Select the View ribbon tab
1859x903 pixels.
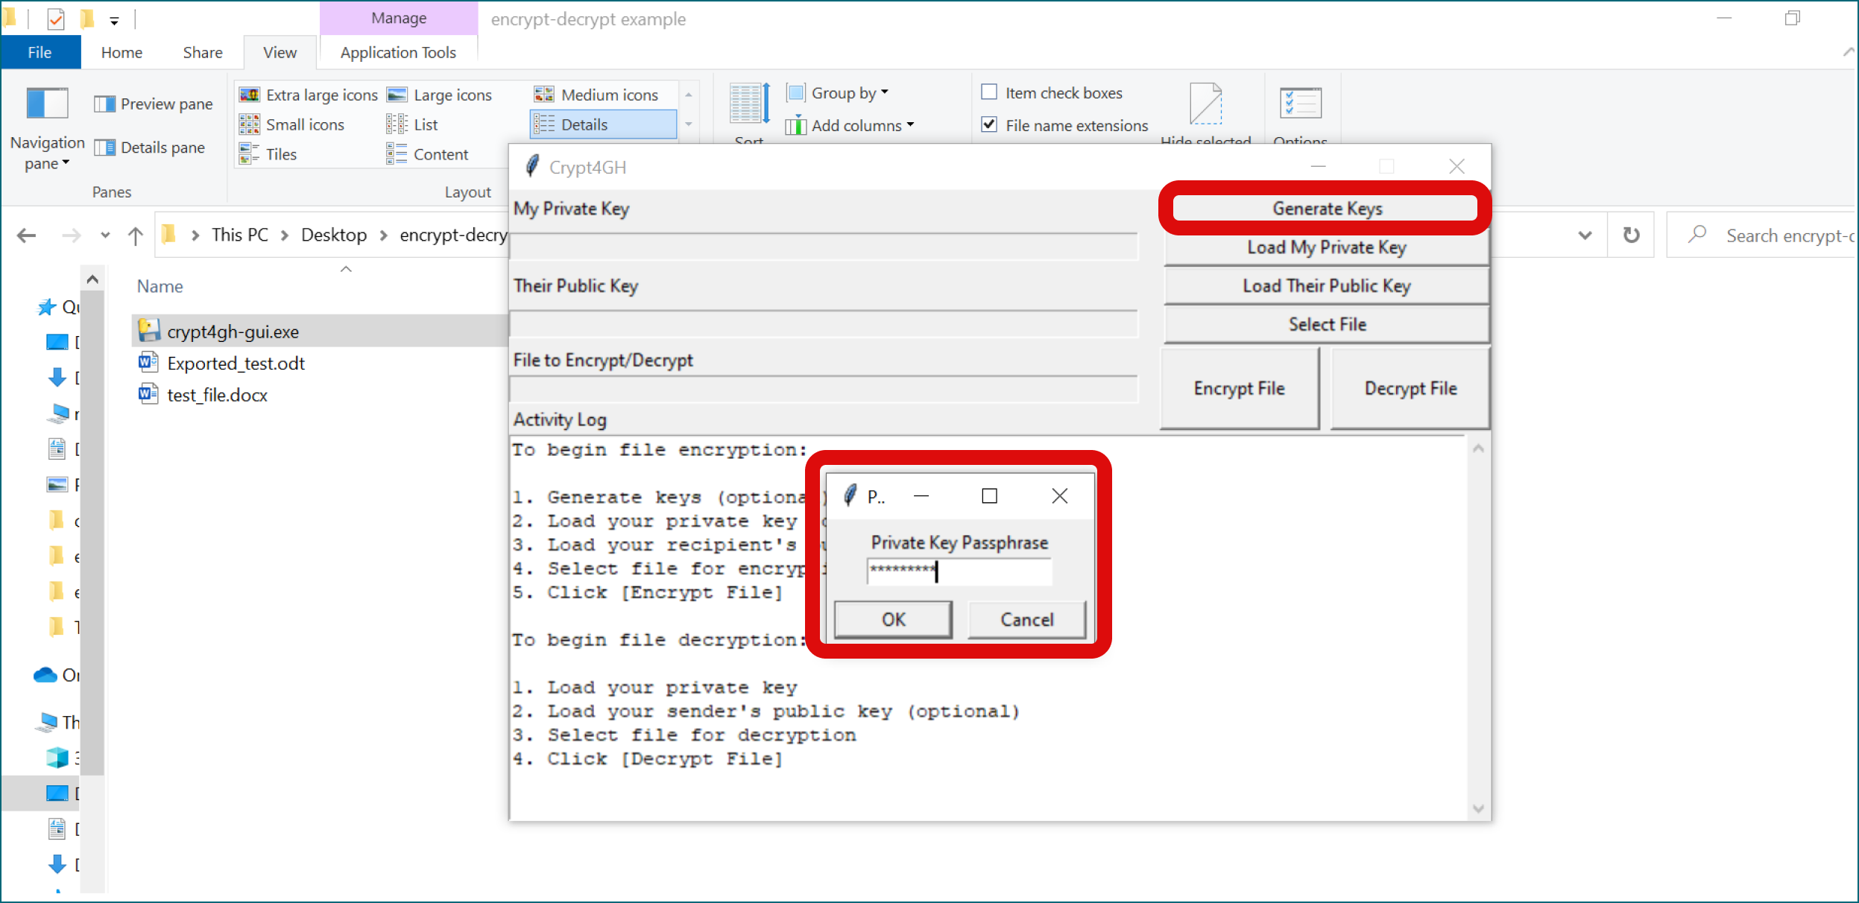[280, 53]
